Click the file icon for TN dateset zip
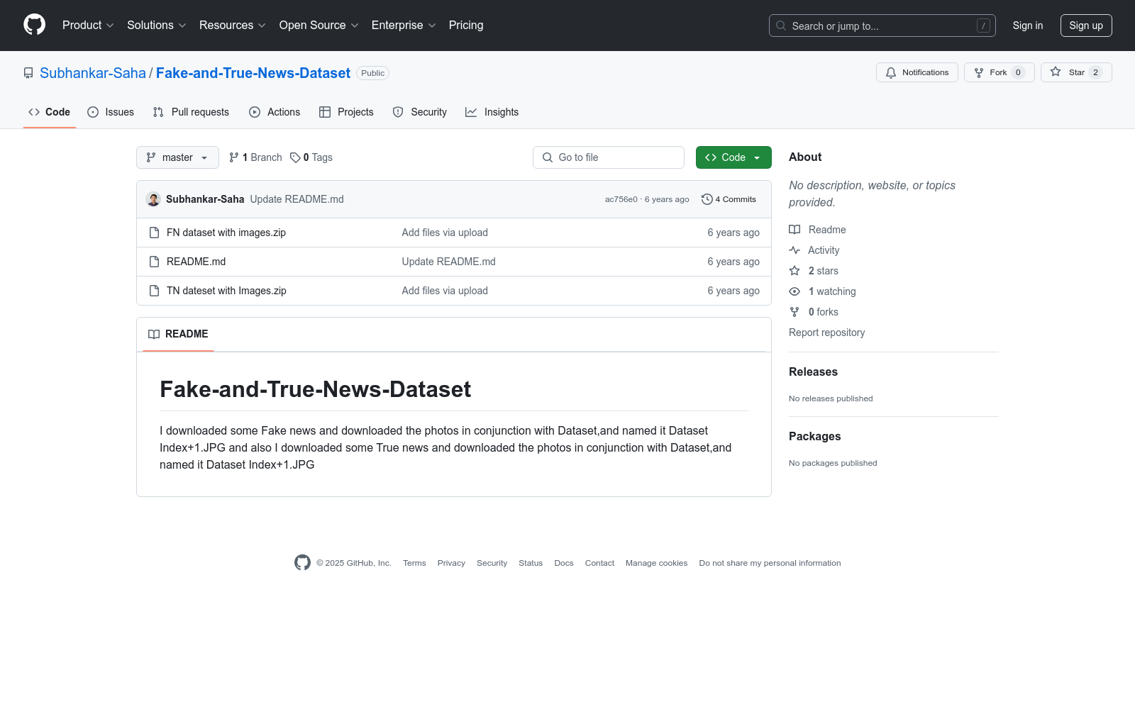 tap(154, 291)
